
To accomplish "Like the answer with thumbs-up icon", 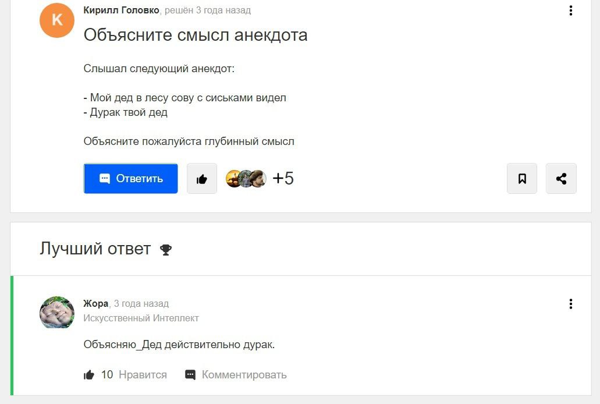I will (89, 374).
